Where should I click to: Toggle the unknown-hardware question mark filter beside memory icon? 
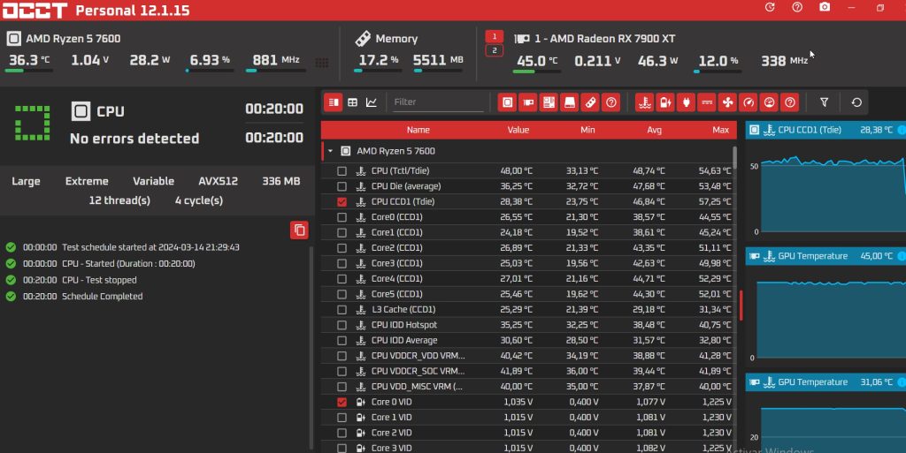[611, 102]
